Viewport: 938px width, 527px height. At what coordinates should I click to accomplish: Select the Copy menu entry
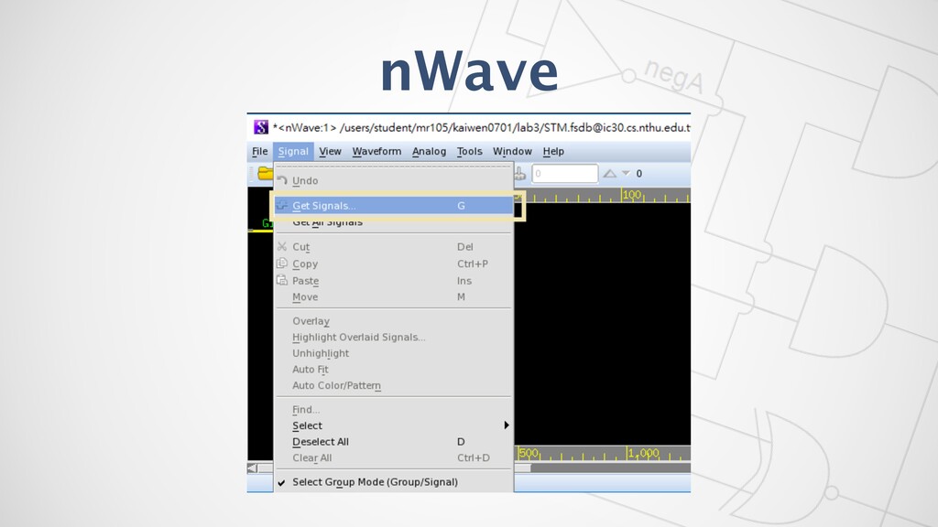[394, 263]
